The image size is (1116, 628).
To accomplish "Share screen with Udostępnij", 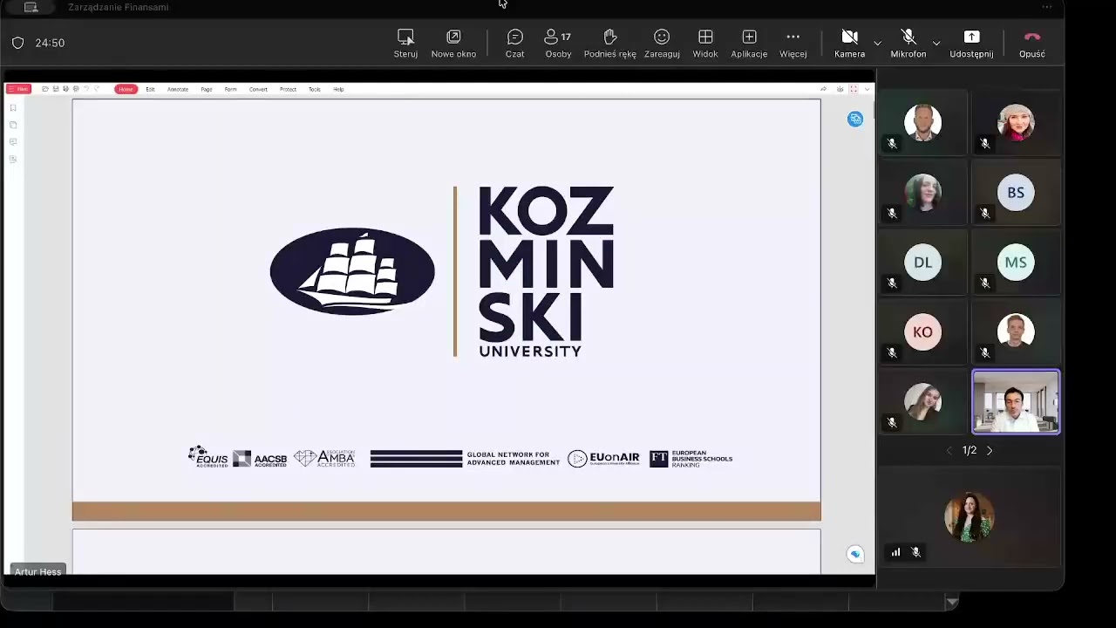I will tap(971, 44).
